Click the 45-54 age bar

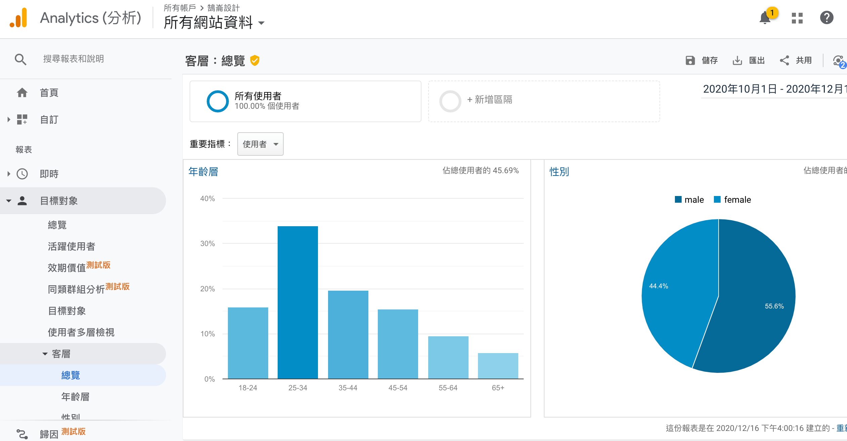click(x=398, y=344)
